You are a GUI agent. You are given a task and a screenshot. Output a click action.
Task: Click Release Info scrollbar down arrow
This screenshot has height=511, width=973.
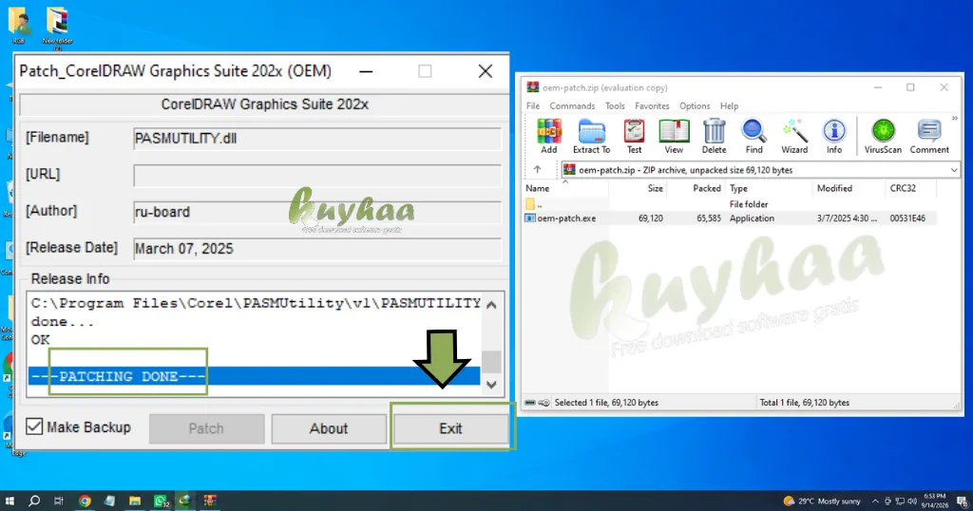[x=491, y=385]
